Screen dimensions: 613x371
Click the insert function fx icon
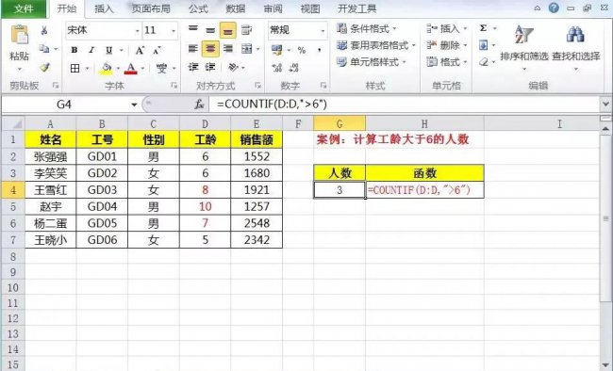pyautogui.click(x=199, y=105)
